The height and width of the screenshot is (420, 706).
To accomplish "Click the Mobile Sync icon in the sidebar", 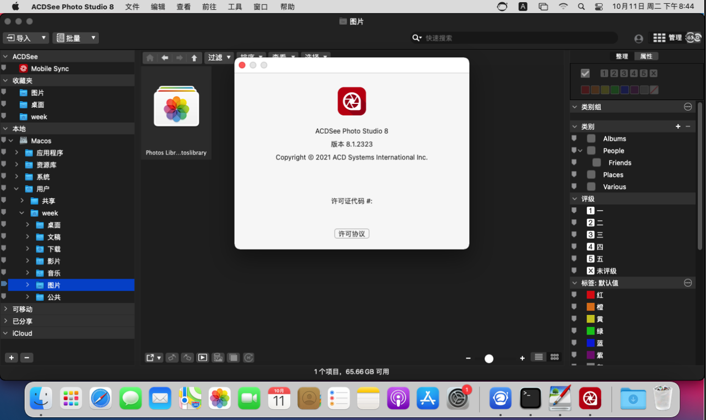I will (x=23, y=69).
